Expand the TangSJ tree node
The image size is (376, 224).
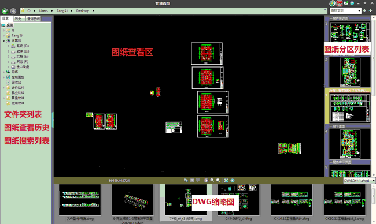click(x=3, y=35)
